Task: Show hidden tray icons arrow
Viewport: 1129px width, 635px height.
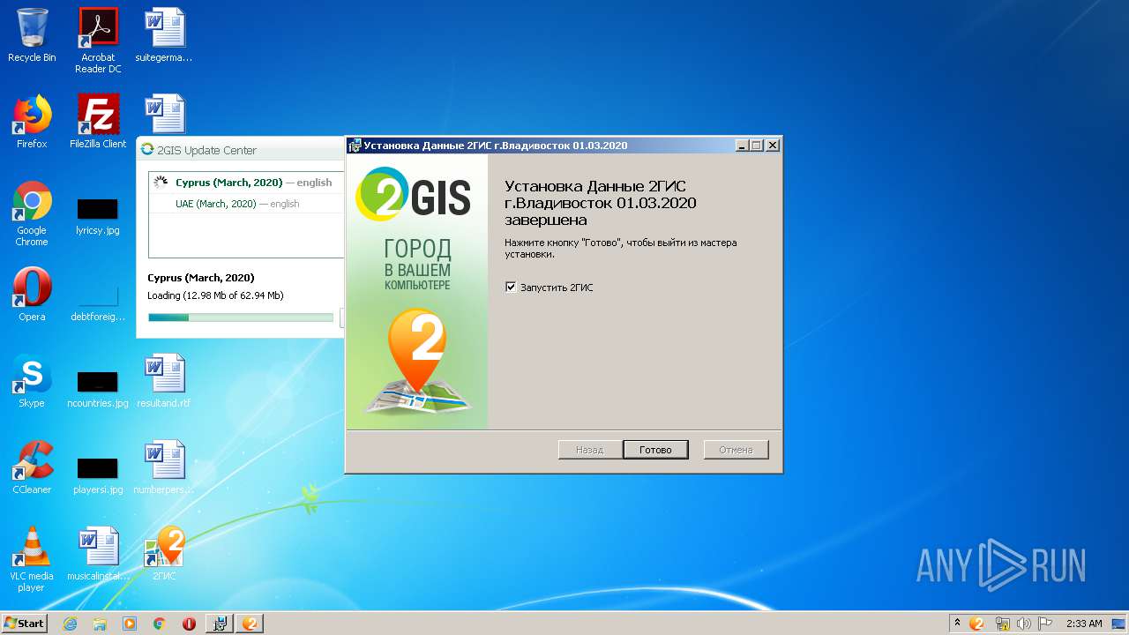Action: point(957,624)
